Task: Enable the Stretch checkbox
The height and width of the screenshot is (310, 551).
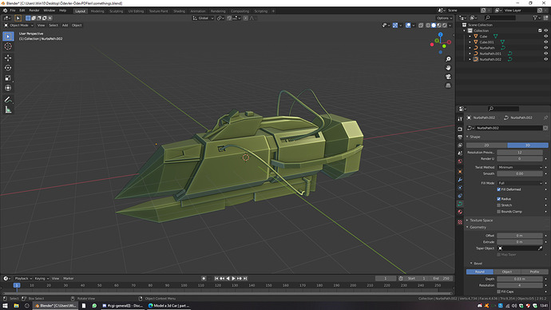Action: [x=498, y=205]
